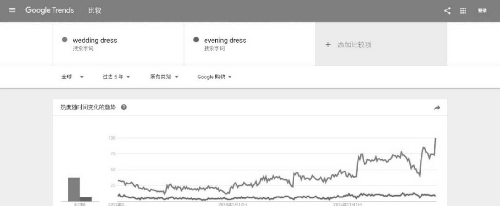Select the 比较 page title
Viewport: 500px width, 206px height.
tap(95, 10)
